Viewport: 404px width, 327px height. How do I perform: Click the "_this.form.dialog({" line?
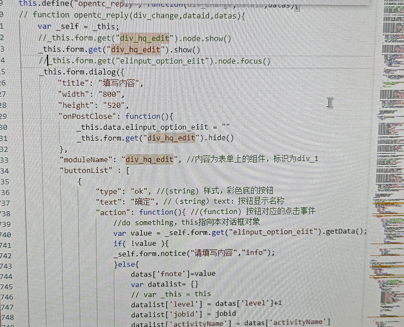click(81, 72)
